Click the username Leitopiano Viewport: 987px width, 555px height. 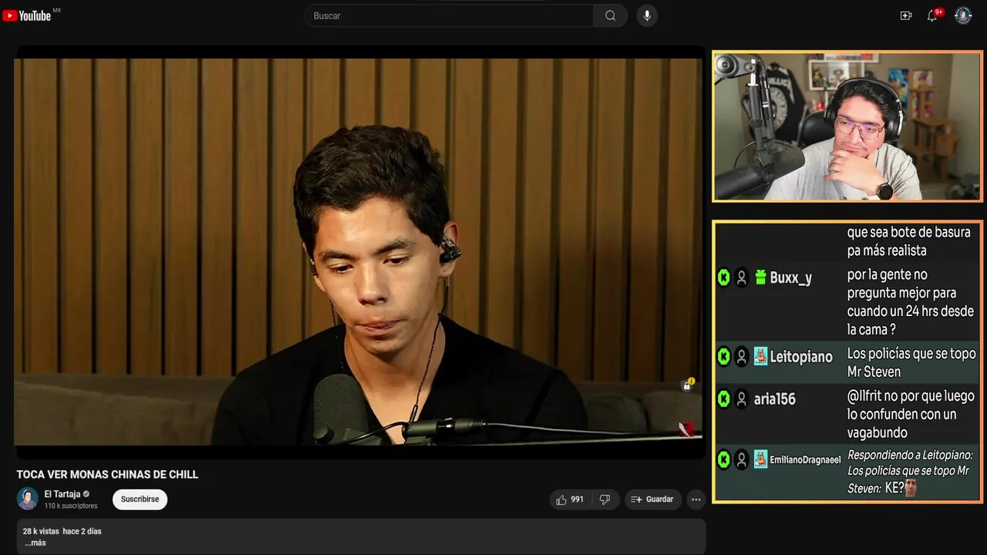[801, 357]
